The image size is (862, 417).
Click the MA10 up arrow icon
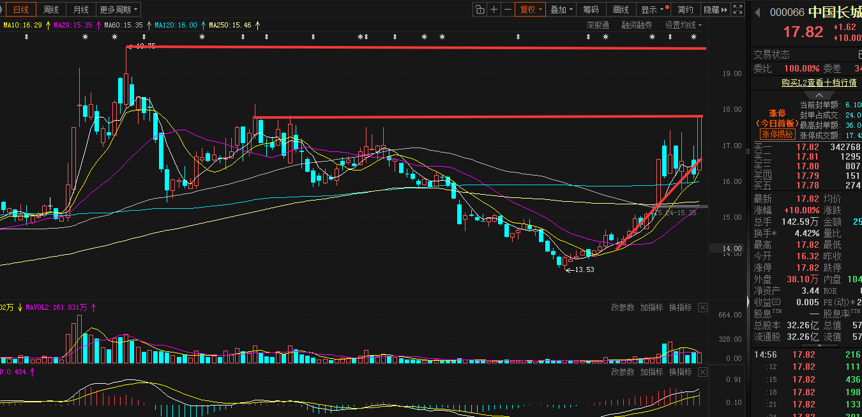point(47,26)
